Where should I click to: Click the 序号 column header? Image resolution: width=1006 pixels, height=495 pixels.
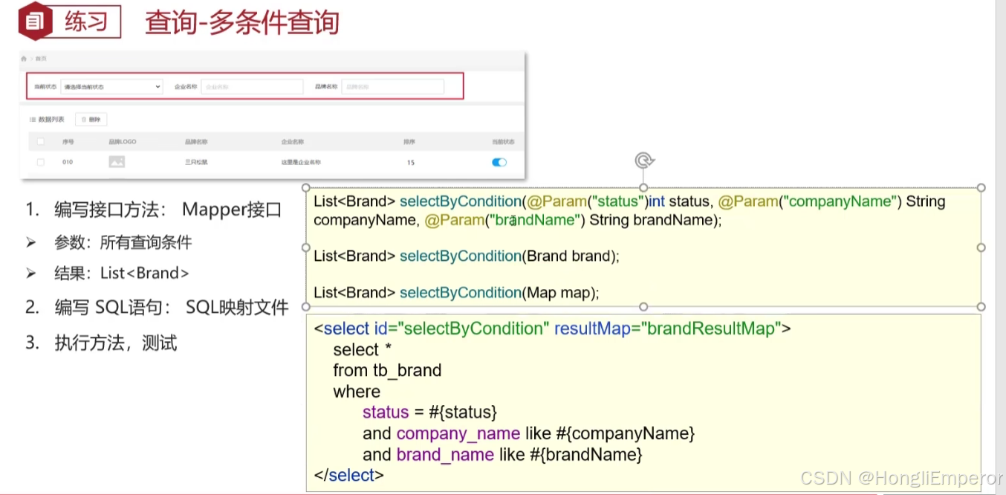[x=68, y=141]
